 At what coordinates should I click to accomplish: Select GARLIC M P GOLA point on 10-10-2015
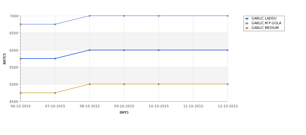pos(159,16)
